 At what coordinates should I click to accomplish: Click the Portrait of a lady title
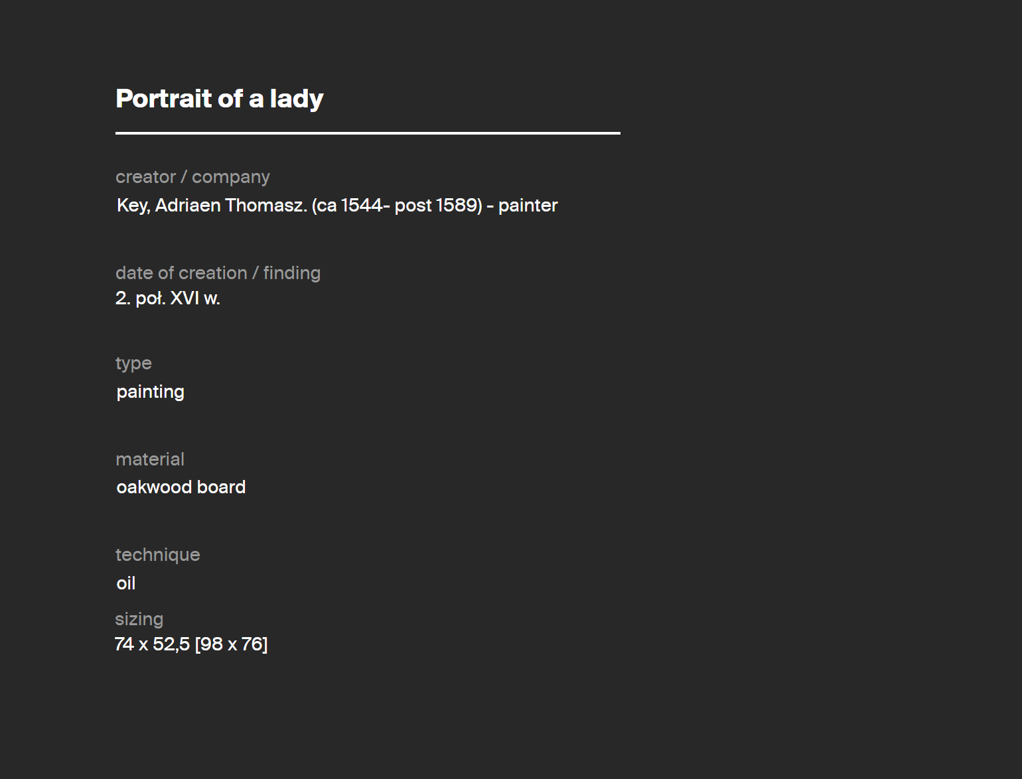point(220,99)
